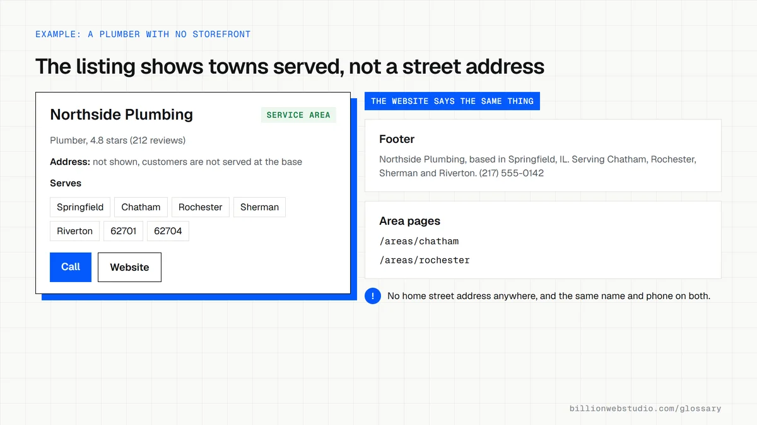
Task: Open the /areas/rochester path
Action: pyautogui.click(x=425, y=260)
